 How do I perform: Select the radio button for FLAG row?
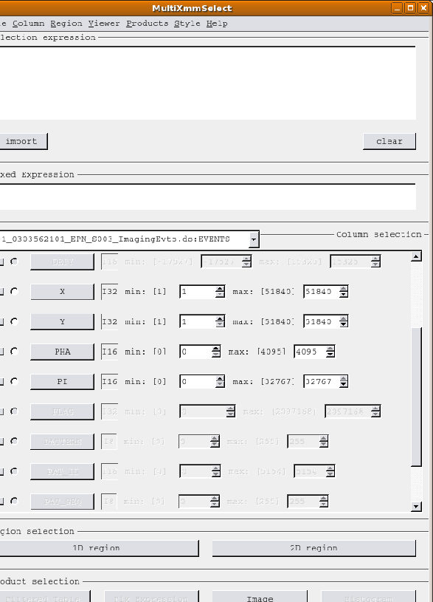[14, 411]
